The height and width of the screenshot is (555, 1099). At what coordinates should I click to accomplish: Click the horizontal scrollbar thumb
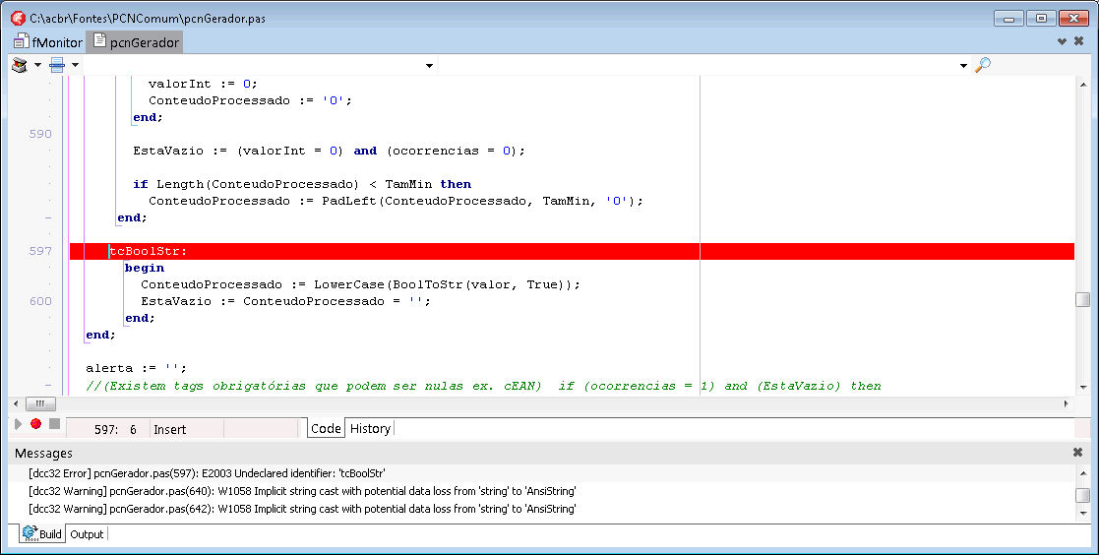[x=40, y=403]
